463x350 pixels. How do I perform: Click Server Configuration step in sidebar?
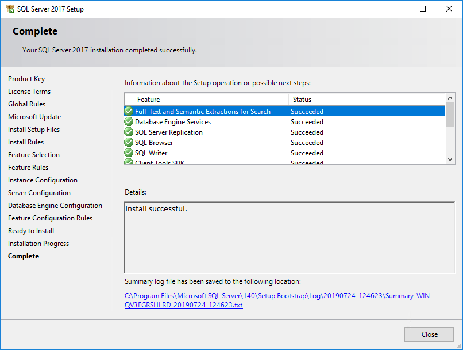[39, 193]
